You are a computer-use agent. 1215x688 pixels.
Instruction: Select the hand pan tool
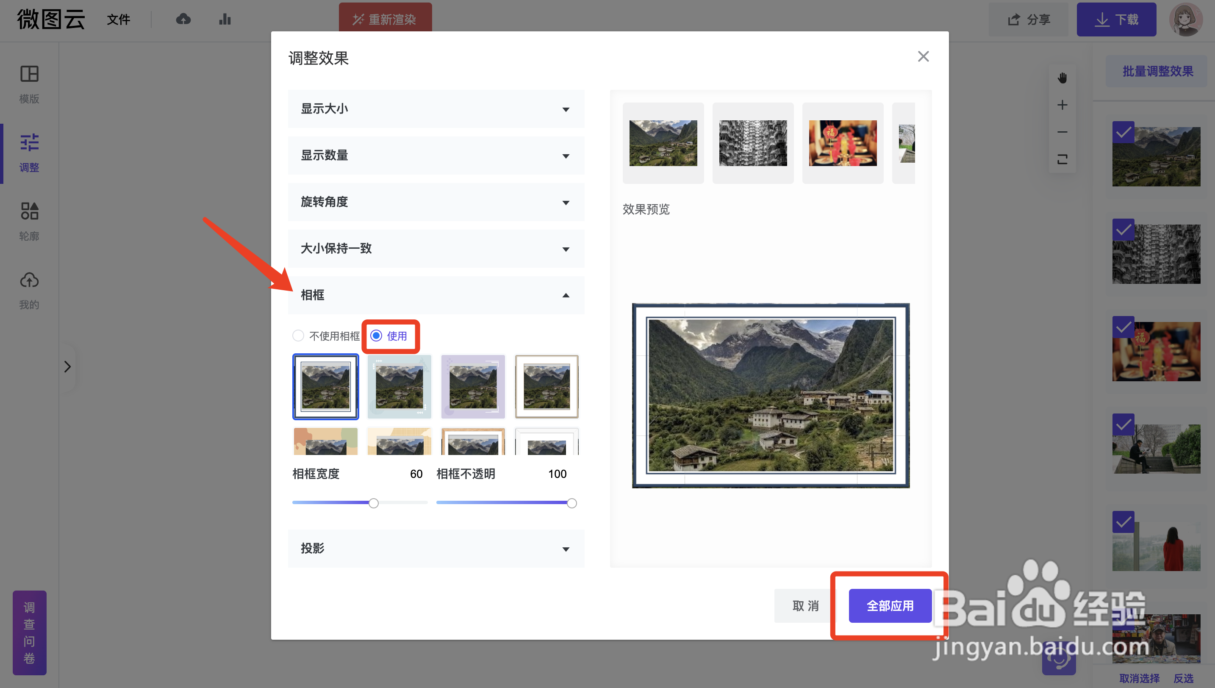(x=1062, y=78)
